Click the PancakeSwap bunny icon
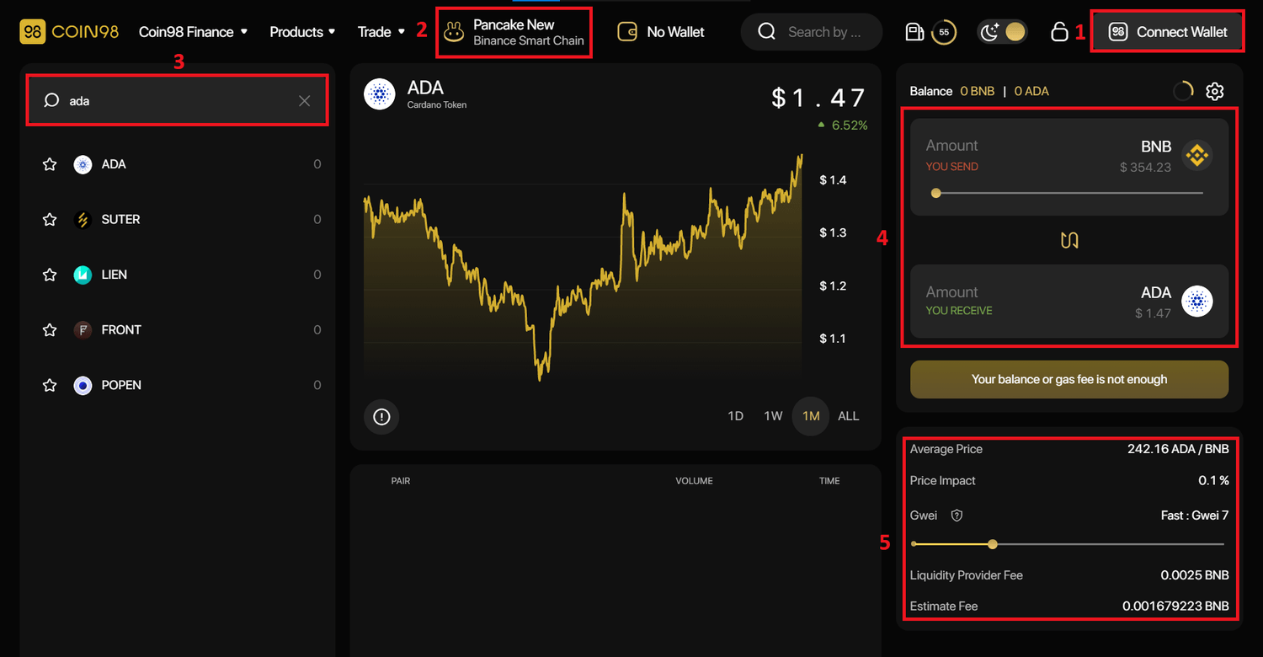The image size is (1263, 657). click(455, 32)
